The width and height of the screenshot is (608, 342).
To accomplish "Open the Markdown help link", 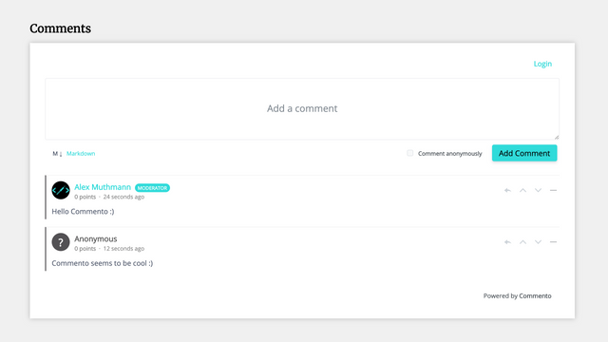I will (x=81, y=154).
